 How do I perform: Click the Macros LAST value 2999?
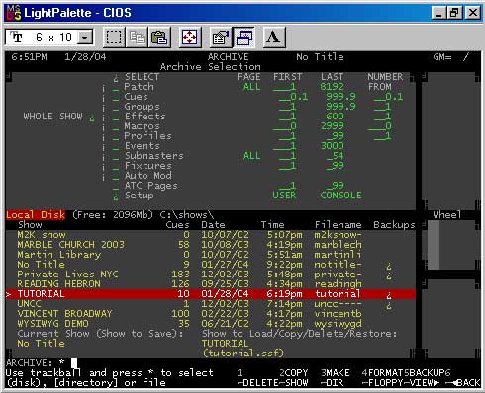pos(332,126)
